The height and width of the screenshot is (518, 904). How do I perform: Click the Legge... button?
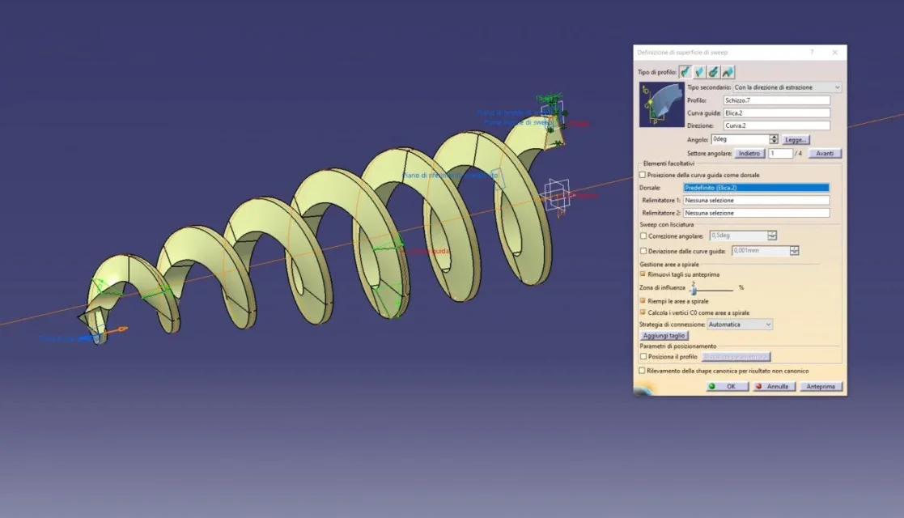point(796,140)
